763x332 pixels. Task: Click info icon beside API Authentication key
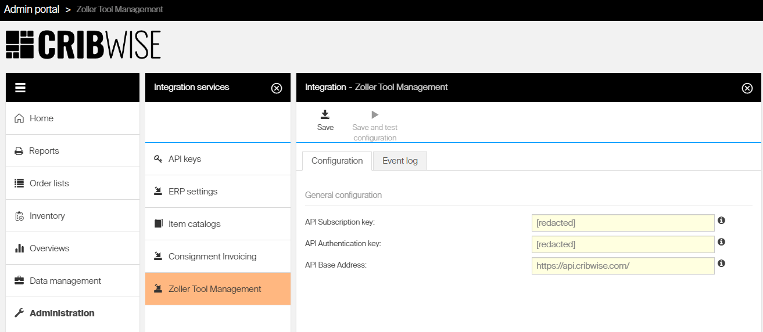721,242
